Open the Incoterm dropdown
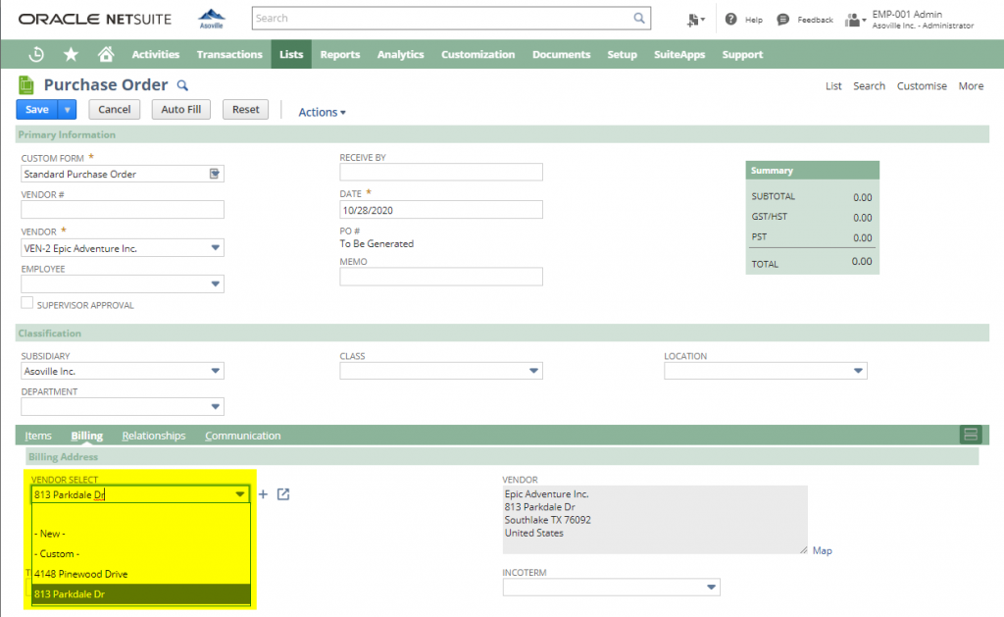Screen dimensions: 1004x617 point(711,587)
